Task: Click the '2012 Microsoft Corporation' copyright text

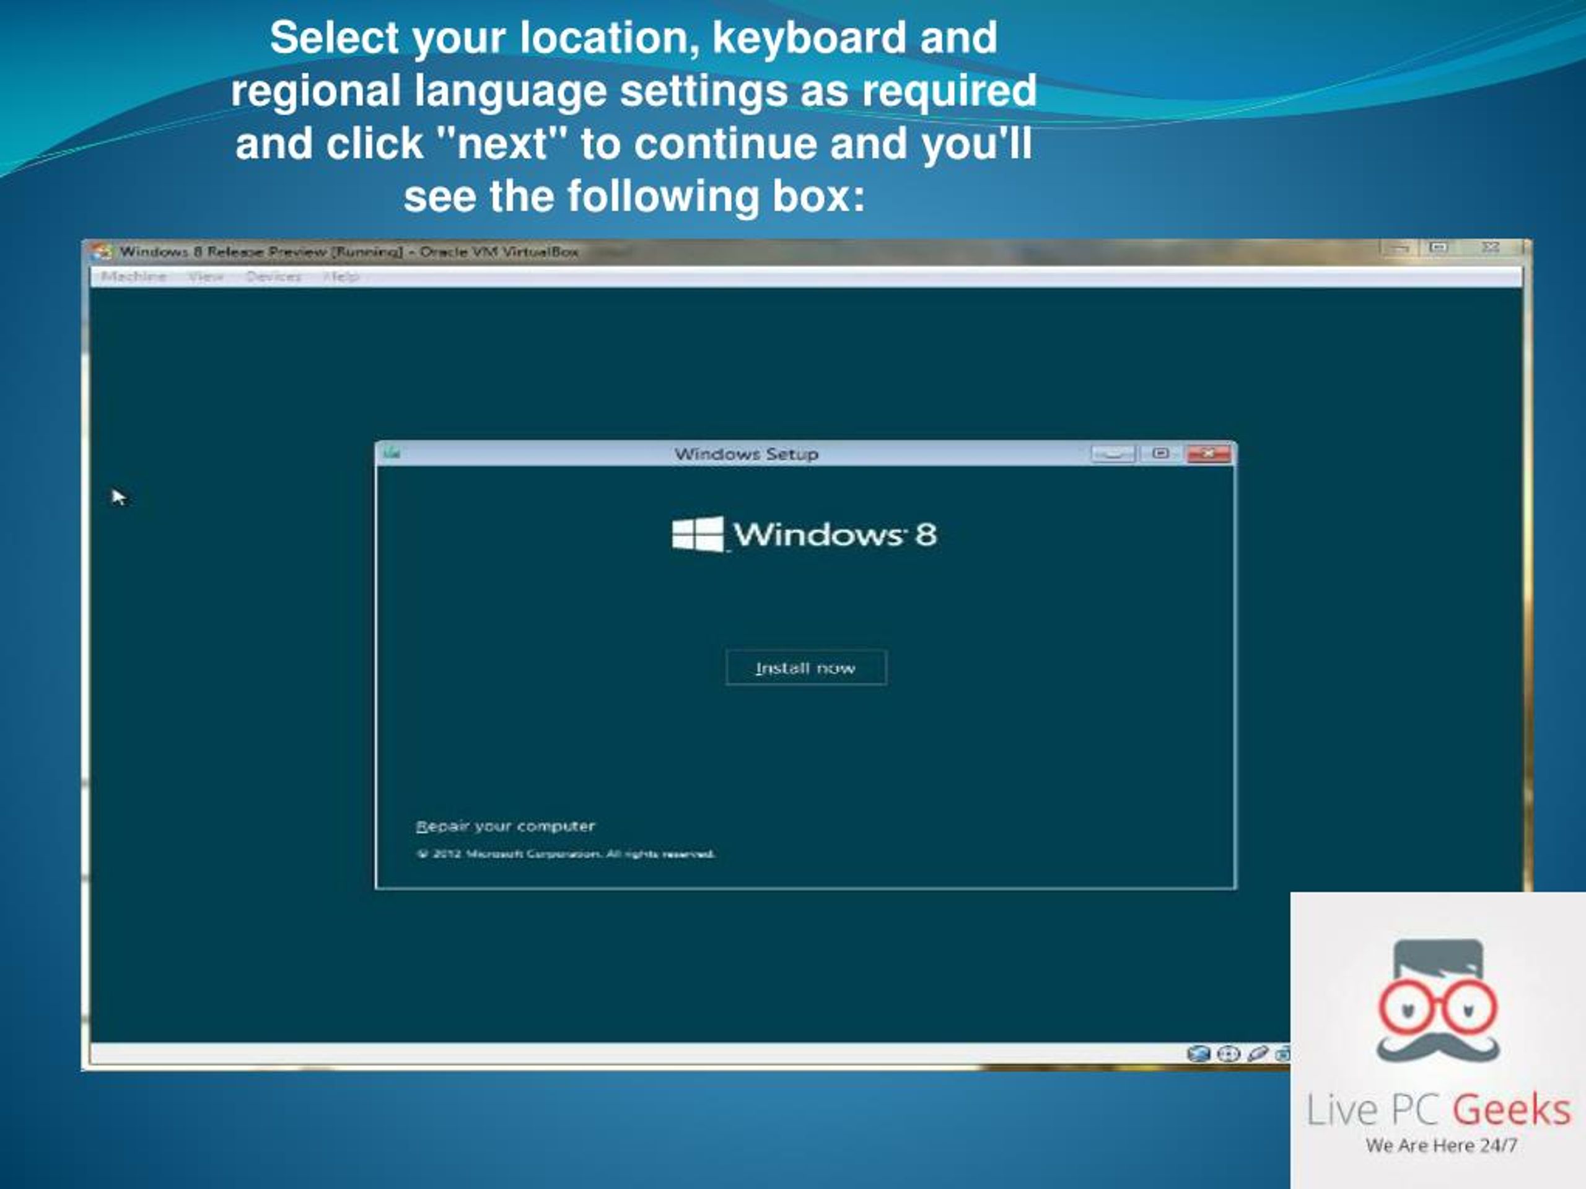Action: pyautogui.click(x=566, y=853)
